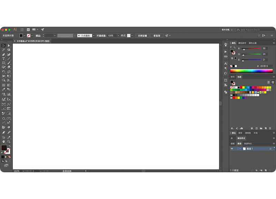Open the zoom level dropdown in status bar

pyautogui.click(x=24, y=171)
